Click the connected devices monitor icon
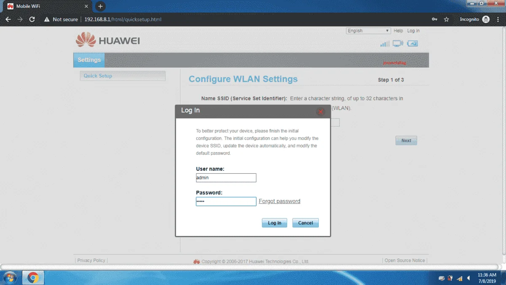Viewport: 506px width, 285px height. tap(398, 43)
